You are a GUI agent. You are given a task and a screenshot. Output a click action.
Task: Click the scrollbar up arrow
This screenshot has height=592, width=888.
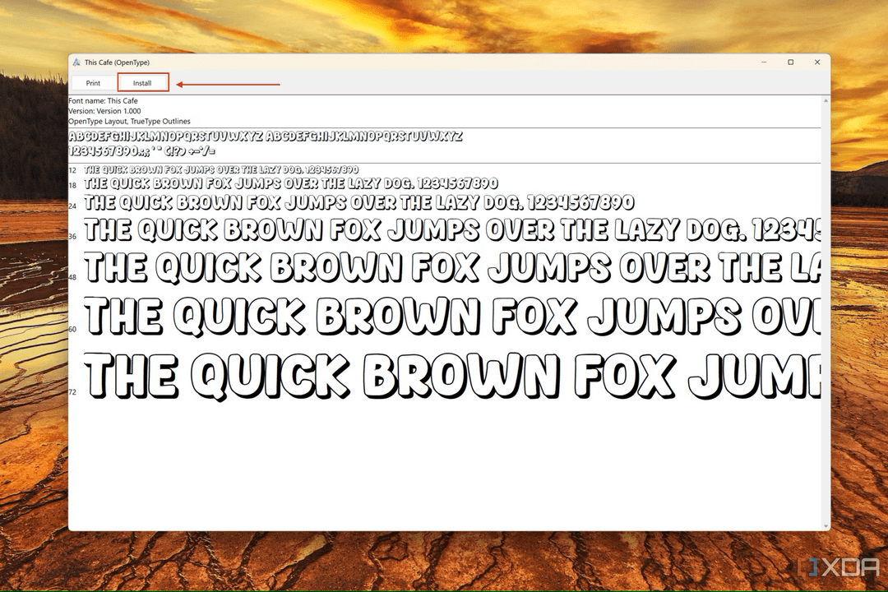(825, 100)
